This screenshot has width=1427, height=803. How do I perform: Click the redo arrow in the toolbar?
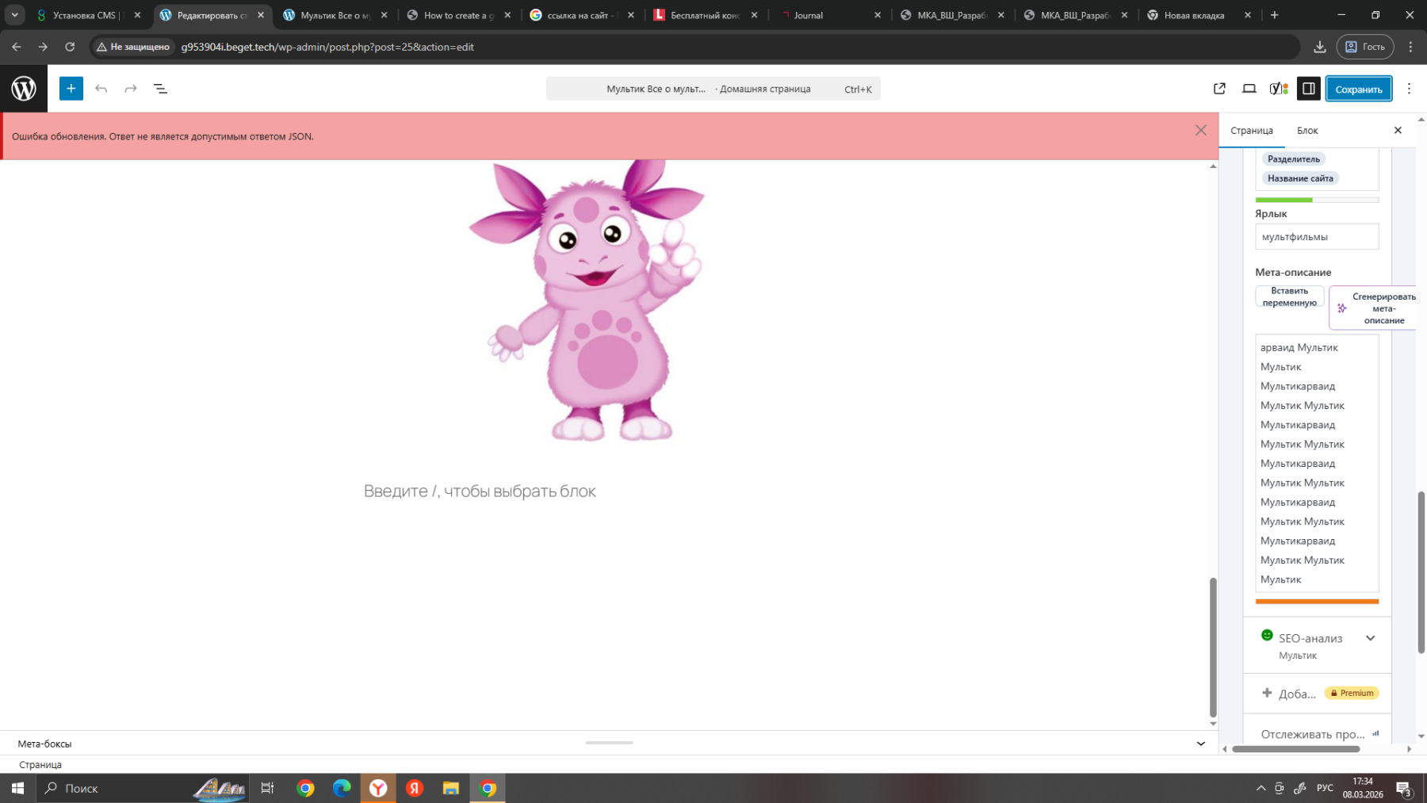pyautogui.click(x=131, y=89)
